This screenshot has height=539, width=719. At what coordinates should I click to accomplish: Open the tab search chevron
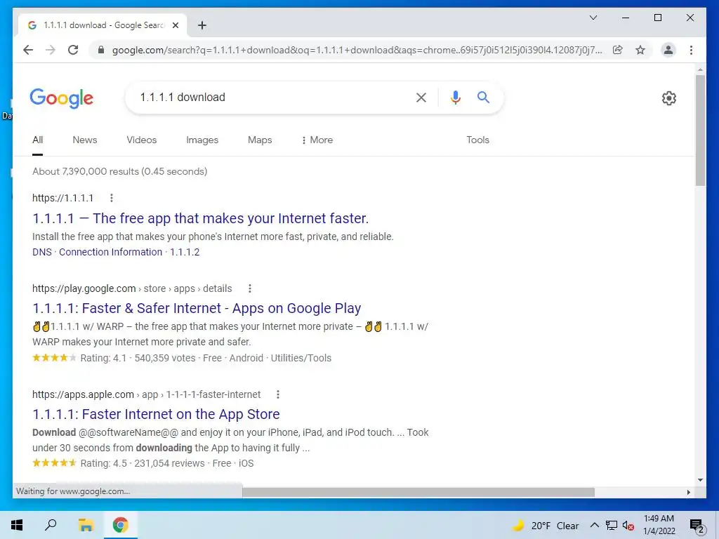pos(593,18)
